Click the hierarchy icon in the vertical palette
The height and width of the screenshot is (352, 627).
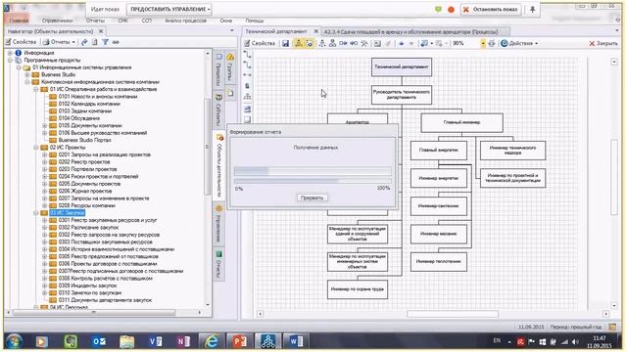pos(248,96)
